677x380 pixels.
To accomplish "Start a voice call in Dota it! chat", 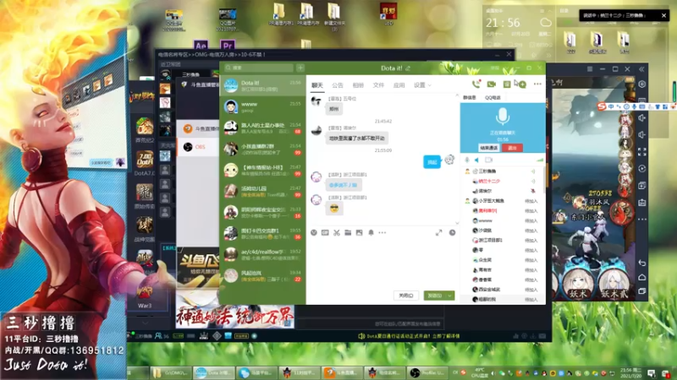I will pos(476,84).
